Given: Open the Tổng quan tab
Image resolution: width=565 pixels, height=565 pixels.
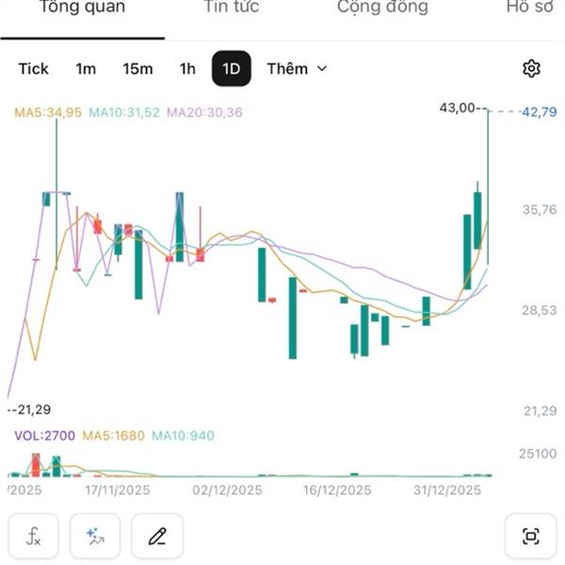Looking at the screenshot, I should tap(83, 8).
